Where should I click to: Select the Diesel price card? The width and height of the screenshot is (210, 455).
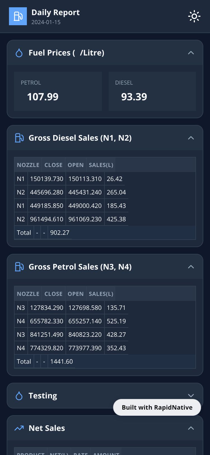[x=152, y=91]
